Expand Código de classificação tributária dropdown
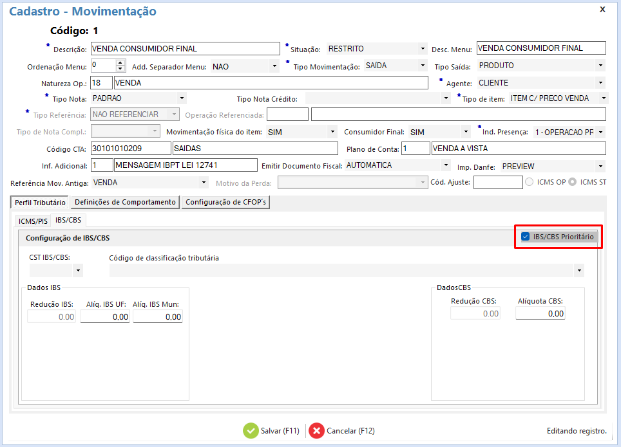 pos(580,271)
